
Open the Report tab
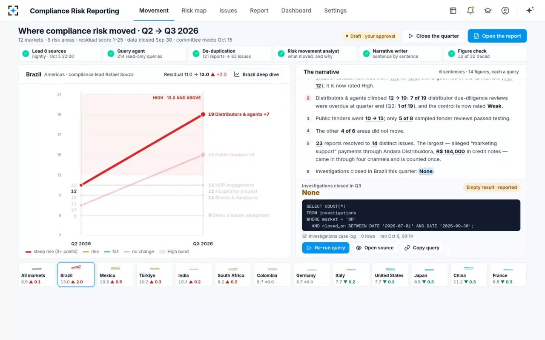point(259,11)
